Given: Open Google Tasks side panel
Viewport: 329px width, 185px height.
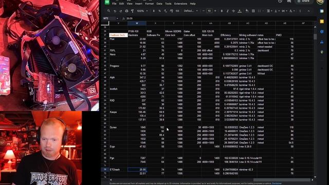Looking at the screenshot, I should (322, 31).
